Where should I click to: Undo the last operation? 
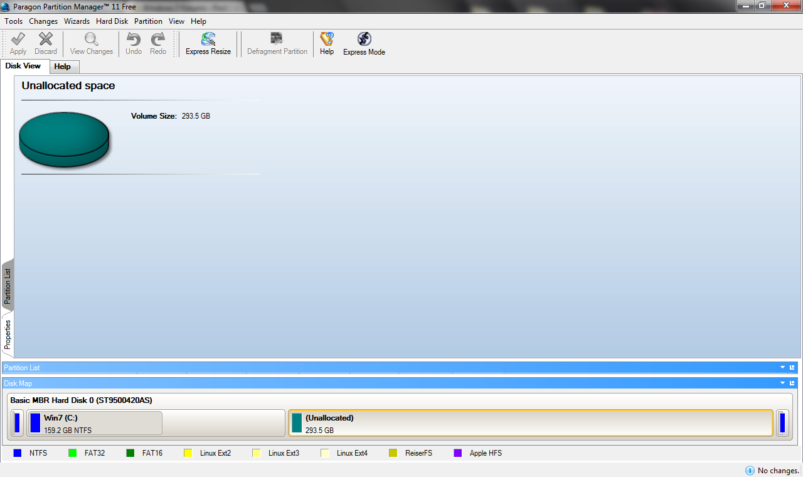[134, 44]
